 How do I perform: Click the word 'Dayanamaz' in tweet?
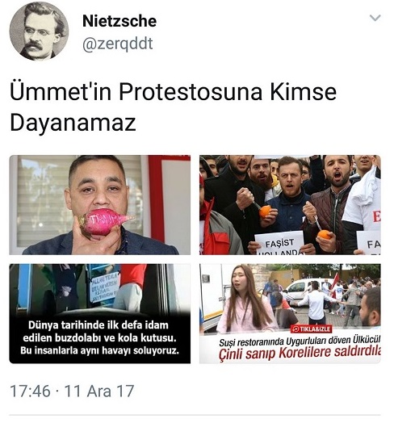[73, 123]
